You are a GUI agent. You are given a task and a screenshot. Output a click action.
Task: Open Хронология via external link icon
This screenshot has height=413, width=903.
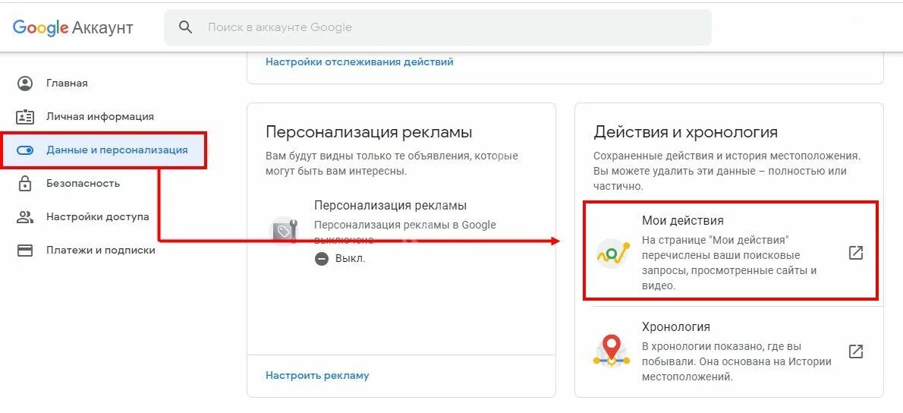857,352
